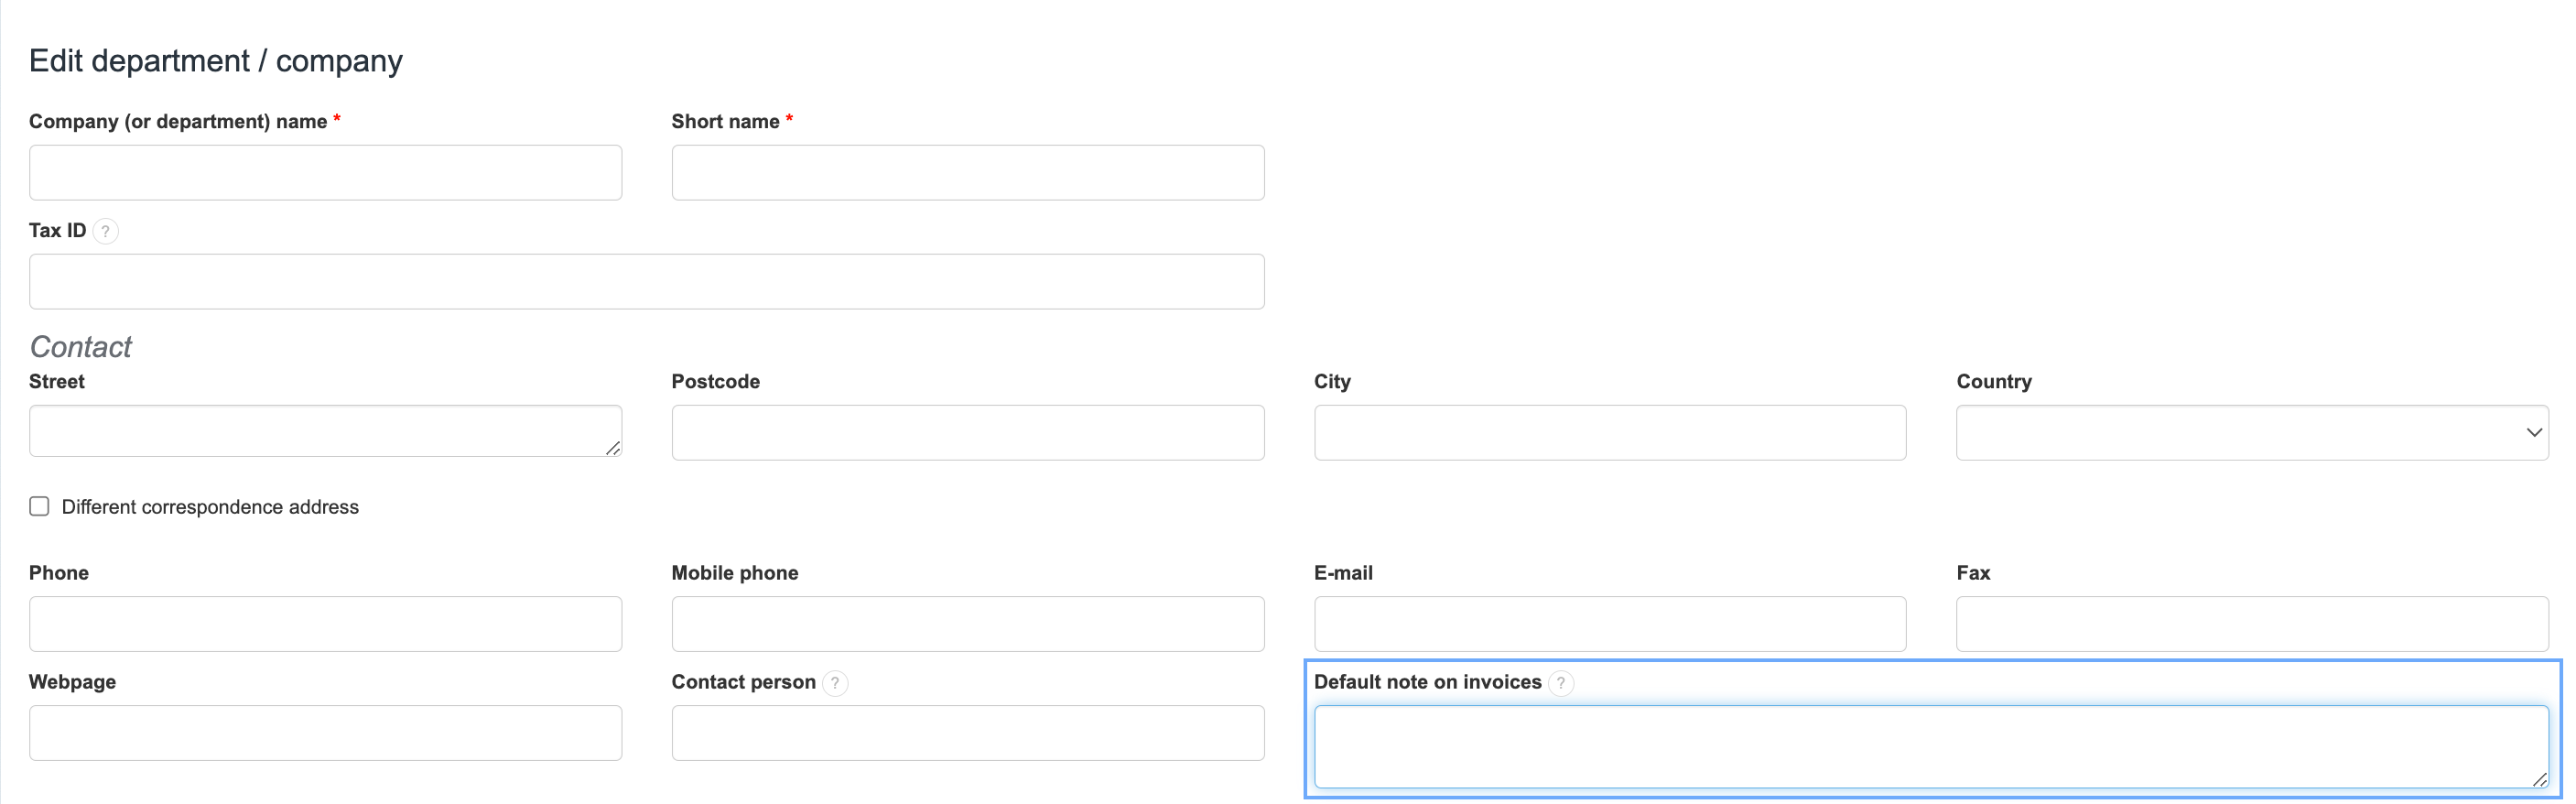Click the E-mail input field
This screenshot has height=804, width=2576.
coord(1609,624)
